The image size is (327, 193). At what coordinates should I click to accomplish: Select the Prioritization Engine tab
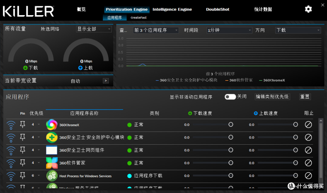127,9
